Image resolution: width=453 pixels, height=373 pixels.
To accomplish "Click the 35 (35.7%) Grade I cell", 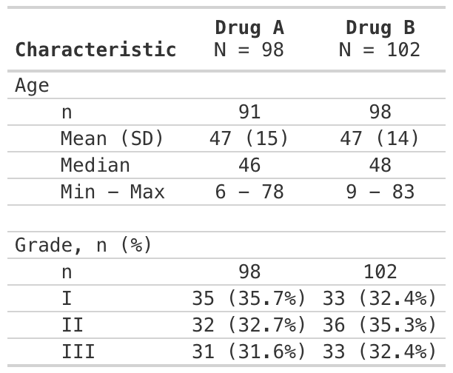I will [x=249, y=298].
